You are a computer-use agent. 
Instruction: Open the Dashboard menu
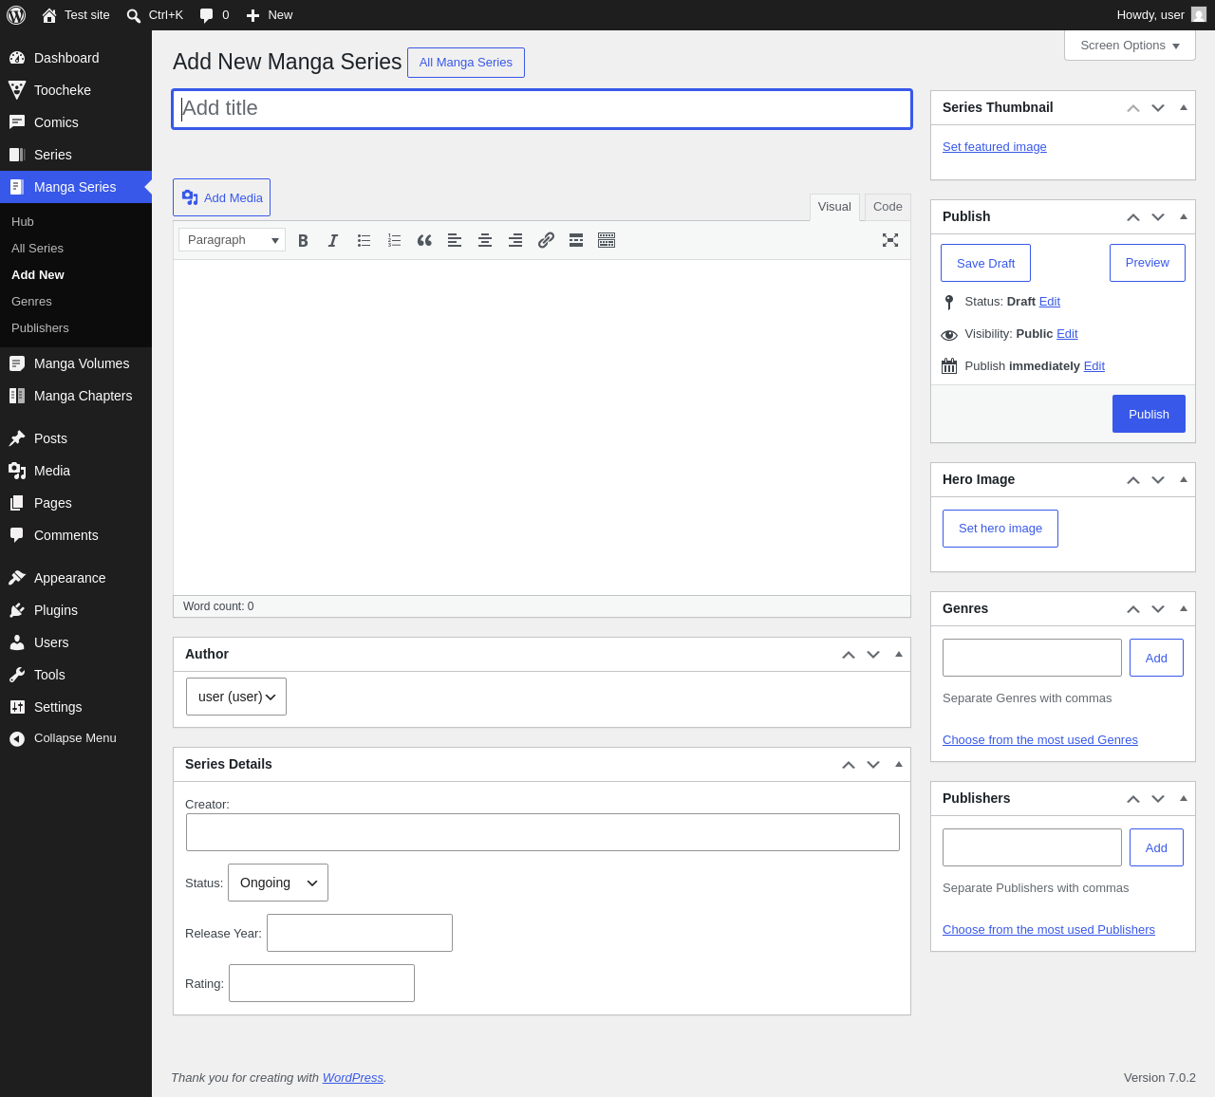[76, 58]
